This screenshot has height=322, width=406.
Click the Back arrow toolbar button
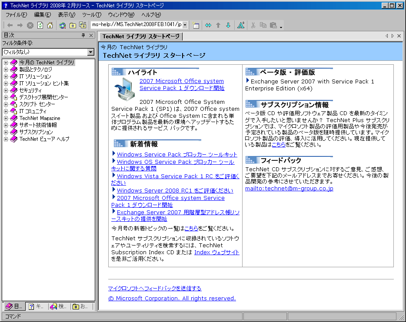[10, 25]
